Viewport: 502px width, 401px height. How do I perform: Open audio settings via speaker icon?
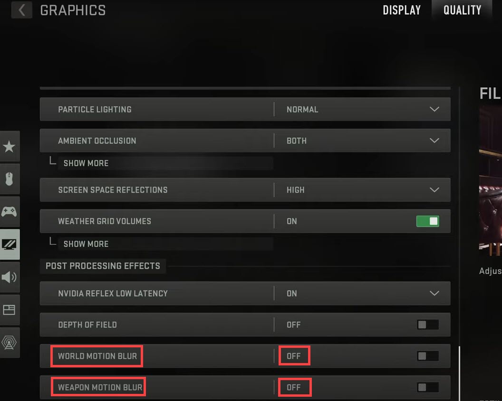click(x=10, y=278)
